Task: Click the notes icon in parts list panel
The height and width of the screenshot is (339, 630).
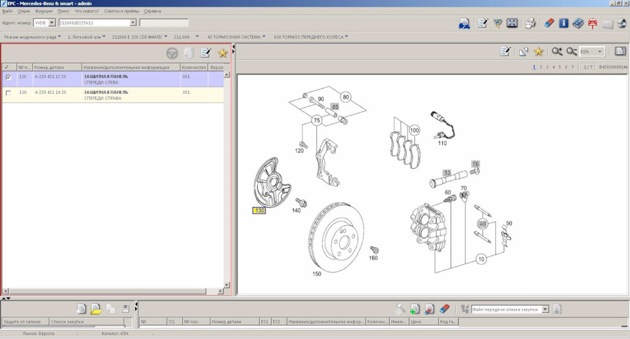Action: click(205, 53)
